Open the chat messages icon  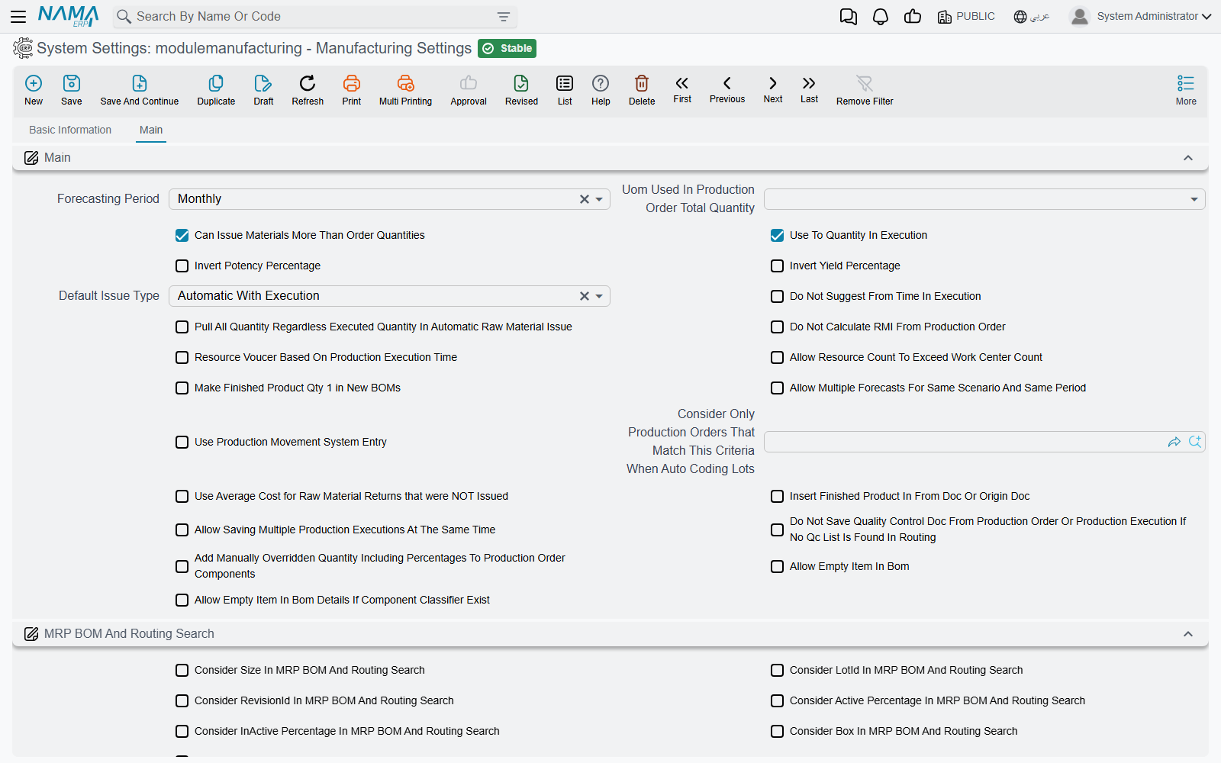(849, 16)
